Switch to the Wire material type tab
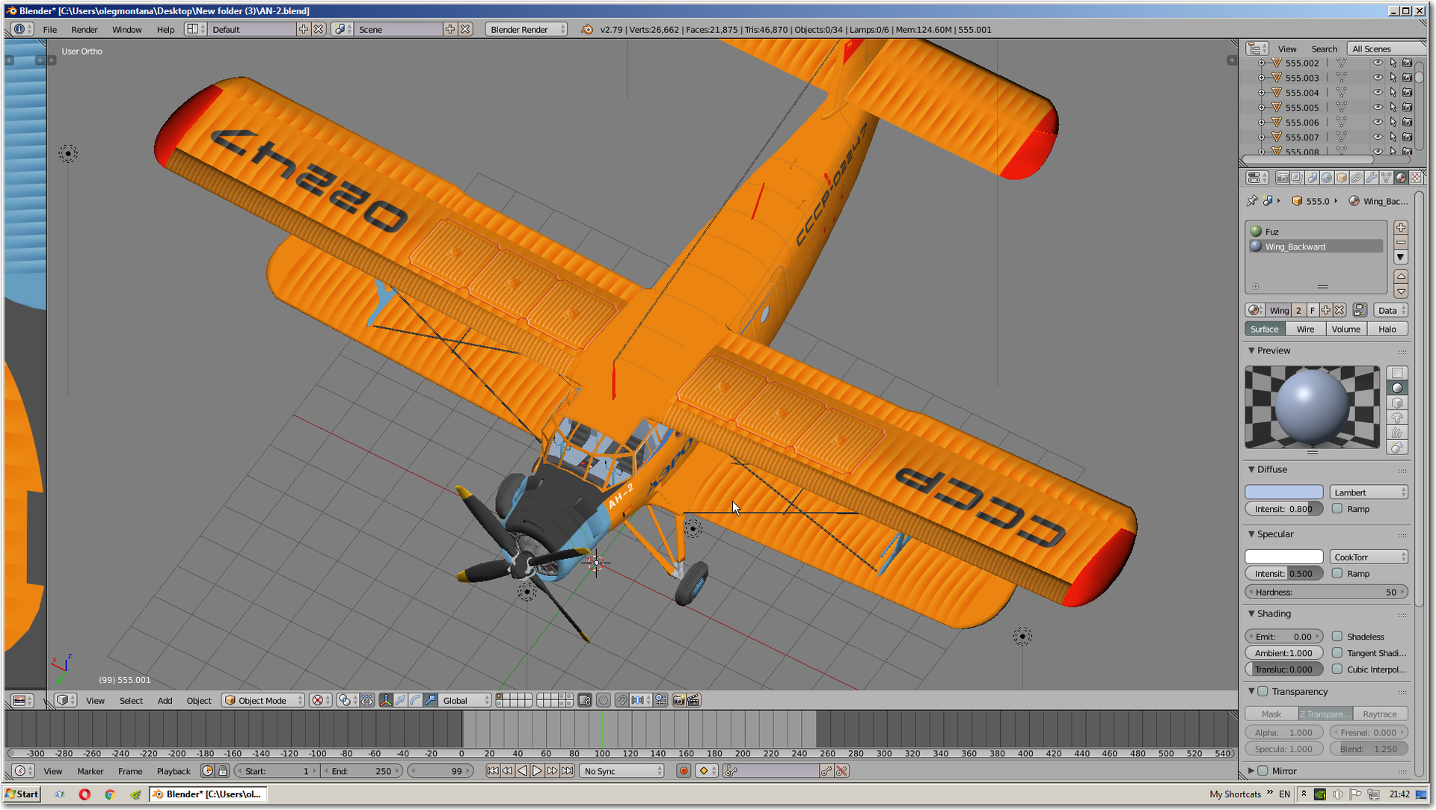Image resolution: width=1436 pixels, height=810 pixels. click(1305, 329)
